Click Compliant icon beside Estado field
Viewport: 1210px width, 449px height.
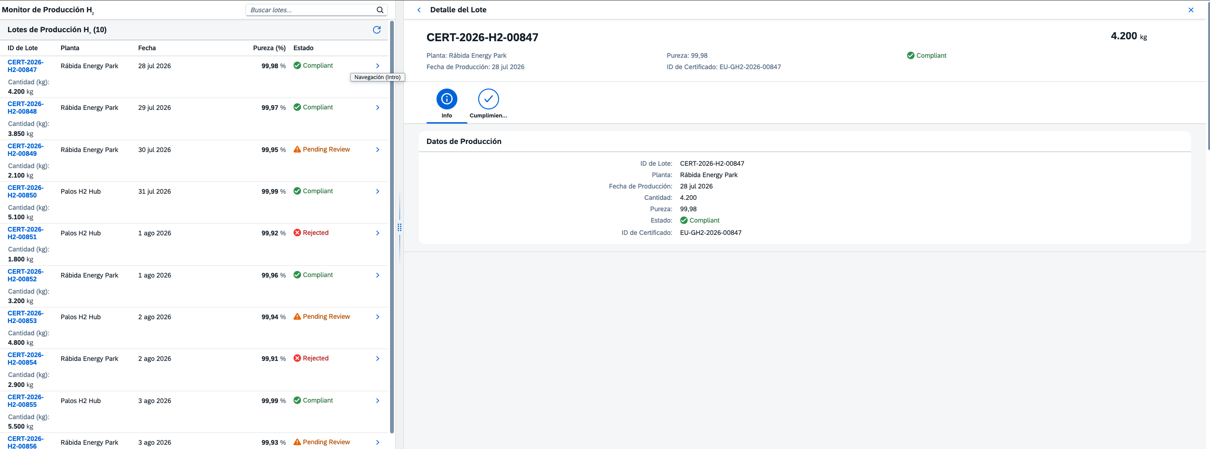tap(683, 220)
